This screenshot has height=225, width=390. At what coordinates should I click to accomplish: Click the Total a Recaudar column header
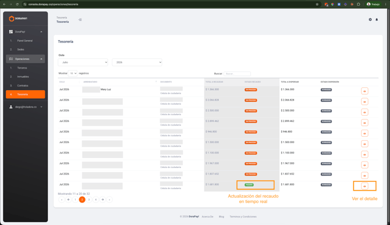(x=214, y=82)
